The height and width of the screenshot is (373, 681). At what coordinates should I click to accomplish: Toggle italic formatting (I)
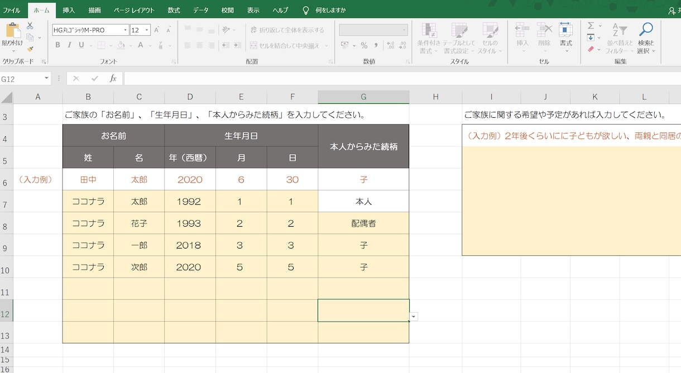[70, 45]
